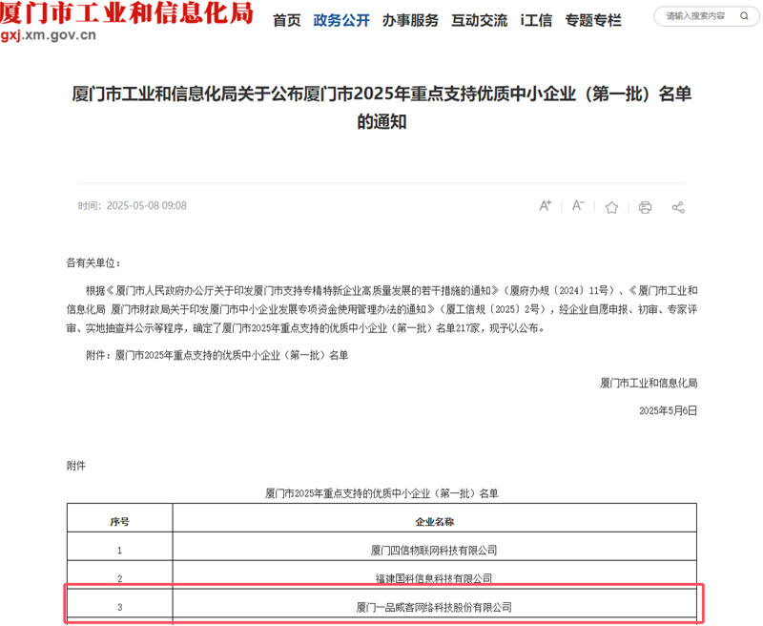Decrease font size with A- icon
The height and width of the screenshot is (626, 763).
point(578,206)
